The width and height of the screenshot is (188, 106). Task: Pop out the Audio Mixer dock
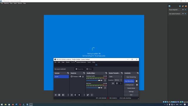(106, 73)
